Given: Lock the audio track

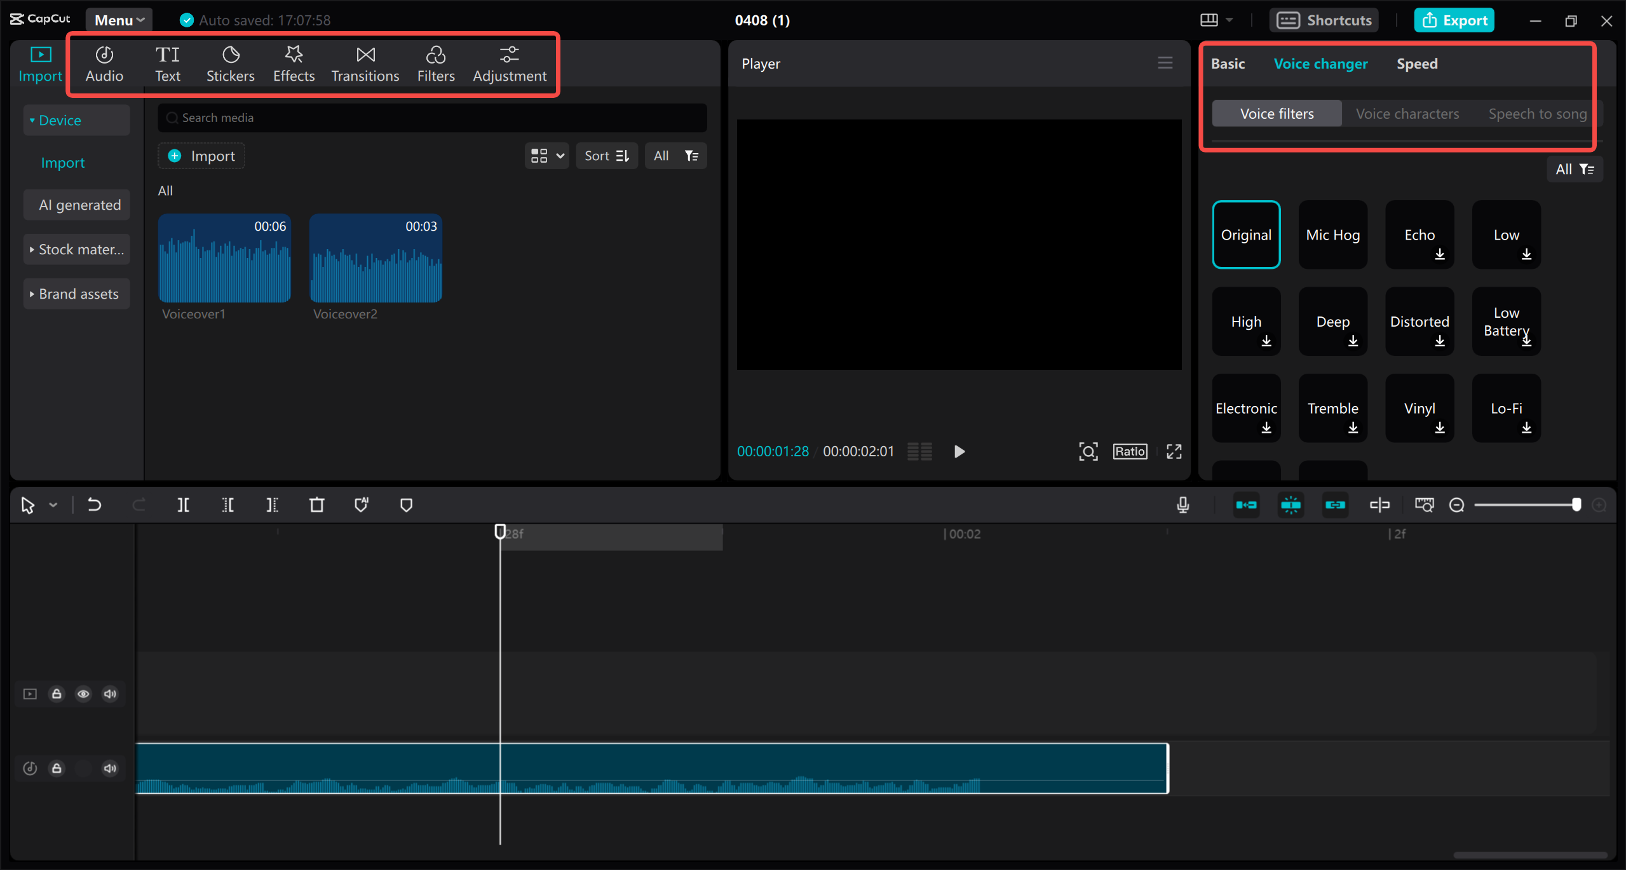Looking at the screenshot, I should click(57, 768).
